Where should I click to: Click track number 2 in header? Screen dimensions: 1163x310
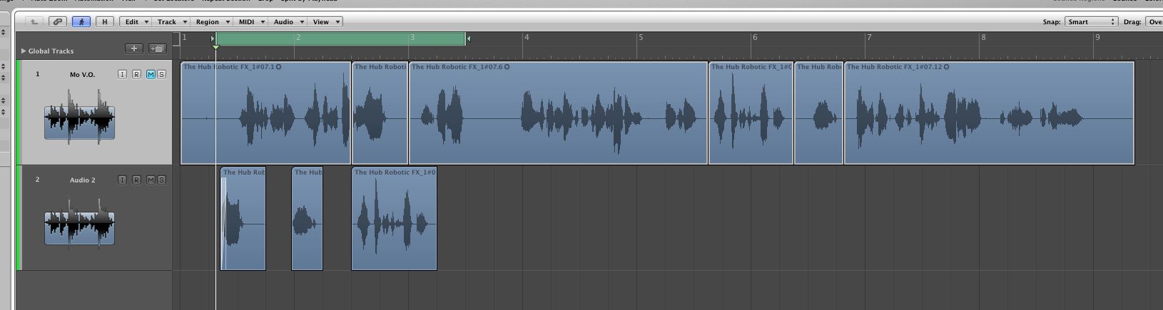(38, 180)
